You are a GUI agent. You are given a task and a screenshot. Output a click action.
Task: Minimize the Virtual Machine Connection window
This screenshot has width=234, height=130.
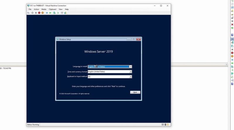pyautogui.click(x=155, y=6)
